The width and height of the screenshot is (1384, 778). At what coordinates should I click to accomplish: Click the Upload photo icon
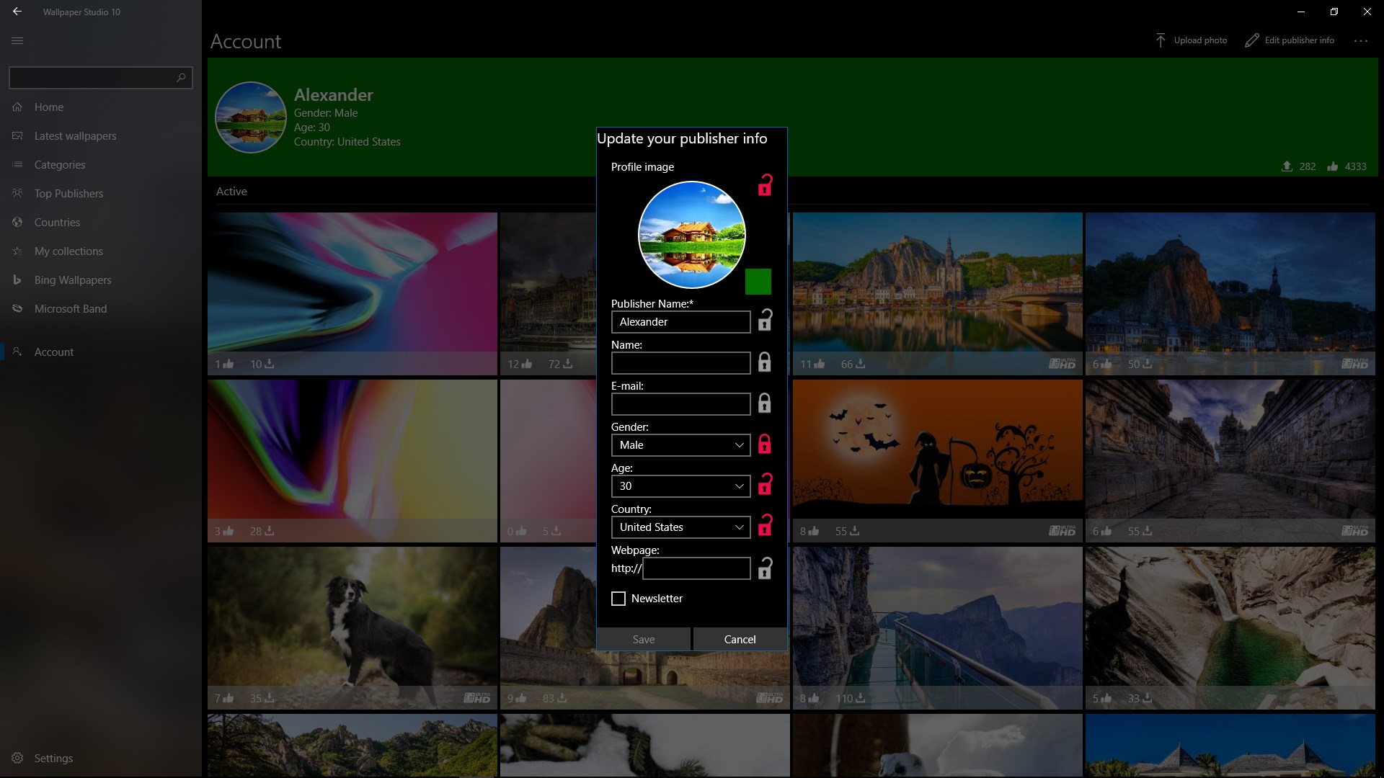(1161, 40)
